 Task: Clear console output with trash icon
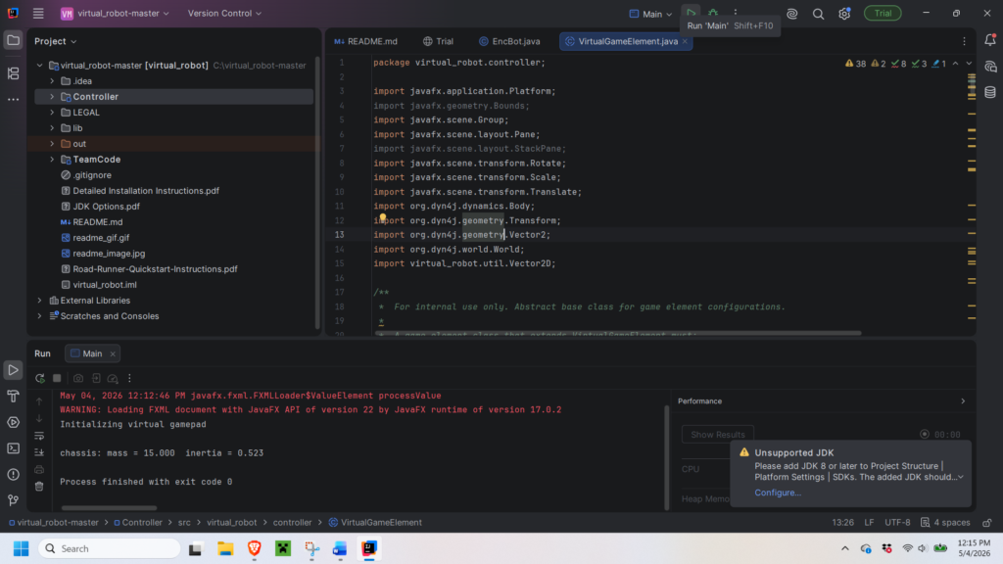pyautogui.click(x=39, y=486)
